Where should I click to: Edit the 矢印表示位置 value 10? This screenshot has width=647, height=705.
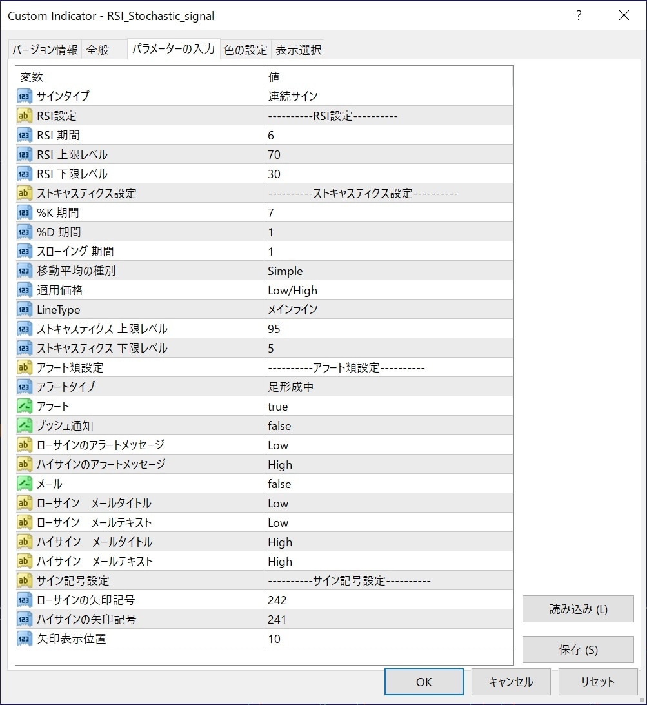pyautogui.click(x=388, y=639)
